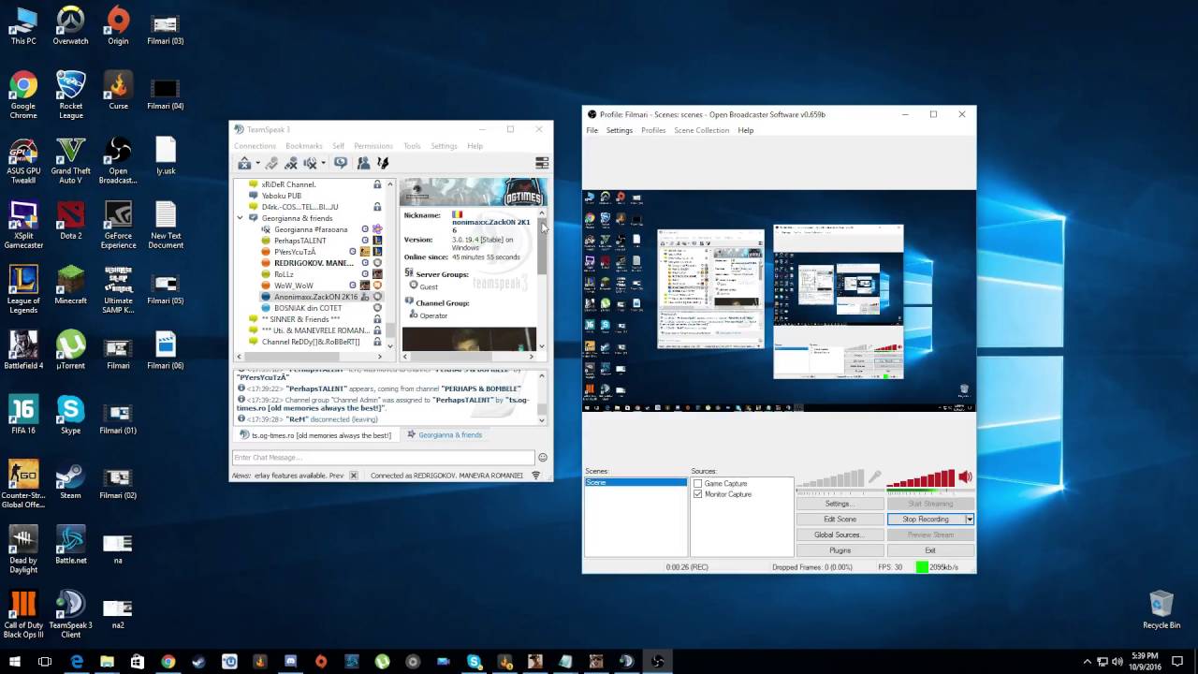1198x674 pixels.
Task: Select League of Legends desktop icon
Action: coord(23,290)
